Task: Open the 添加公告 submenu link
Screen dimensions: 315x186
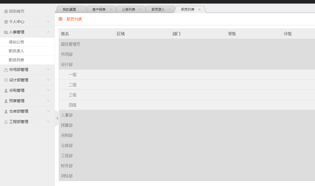Action: point(17,42)
